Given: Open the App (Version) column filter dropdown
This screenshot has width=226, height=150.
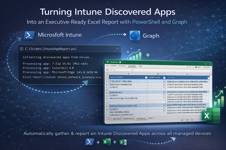Looking at the screenshot, I should [145, 77].
